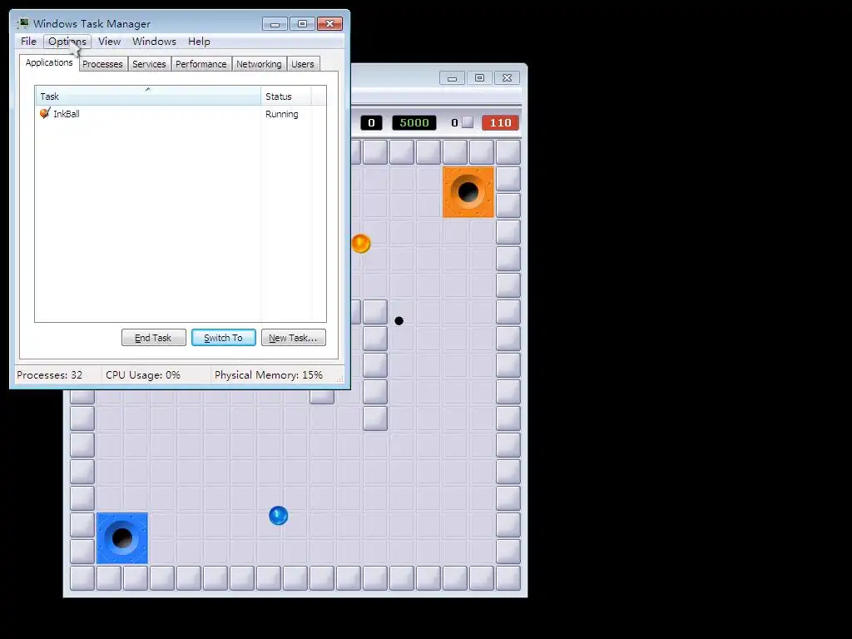Click the Switch To button
Image resolution: width=852 pixels, height=639 pixels.
223,338
